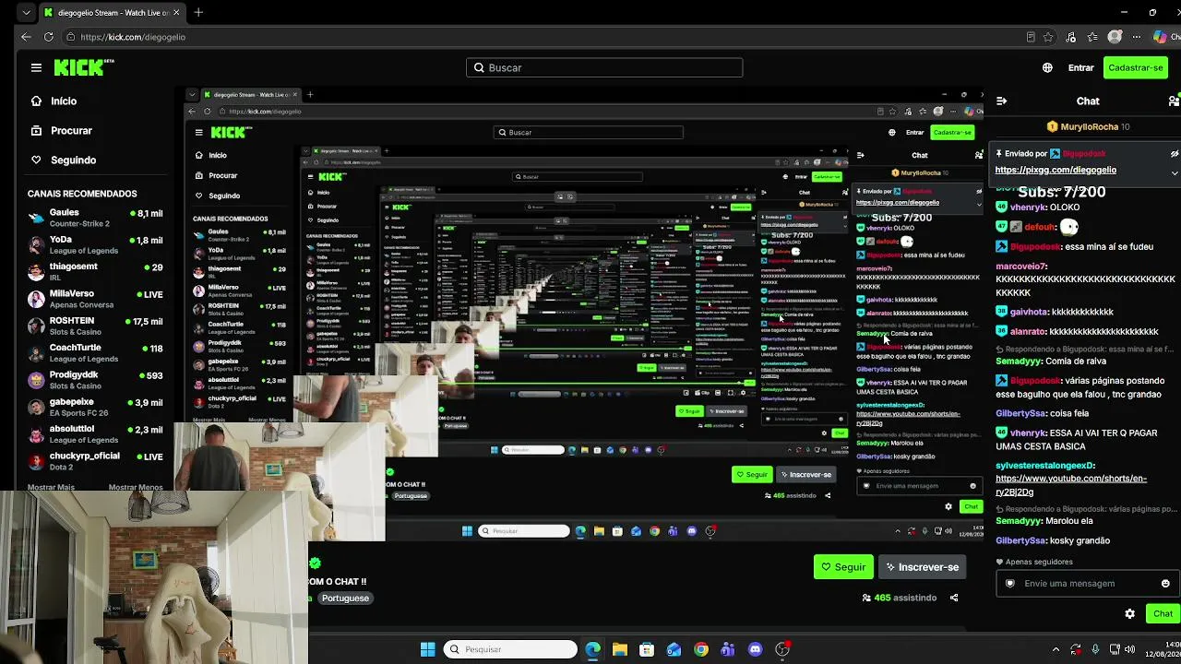Open Discord on the bottom taskbar
This screenshot has height=664, width=1181.
coord(756,649)
